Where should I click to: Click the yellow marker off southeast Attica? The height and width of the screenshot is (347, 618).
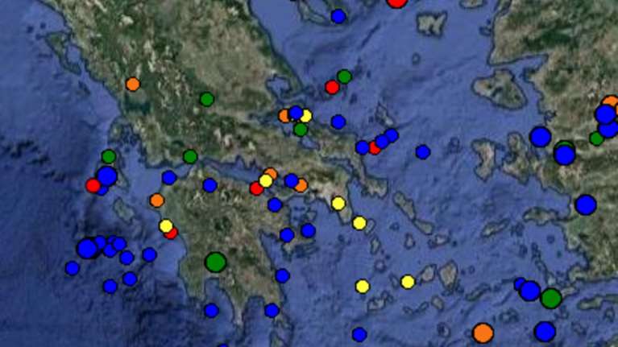click(359, 223)
